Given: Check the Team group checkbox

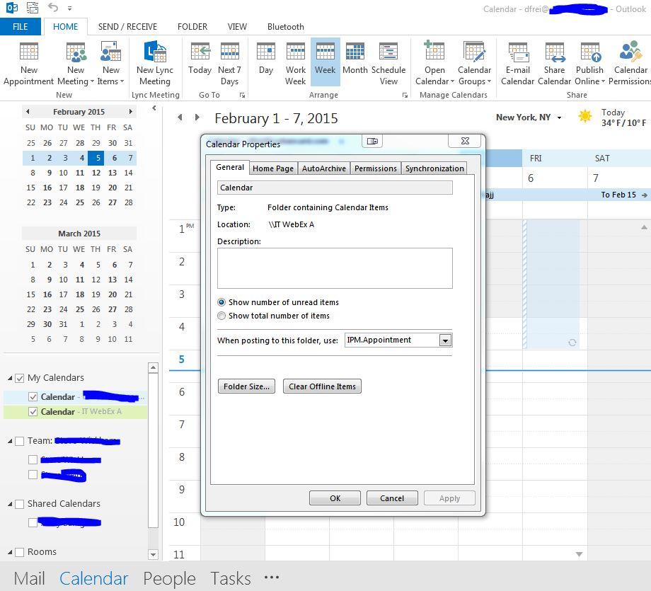Looking at the screenshot, I should (20, 441).
